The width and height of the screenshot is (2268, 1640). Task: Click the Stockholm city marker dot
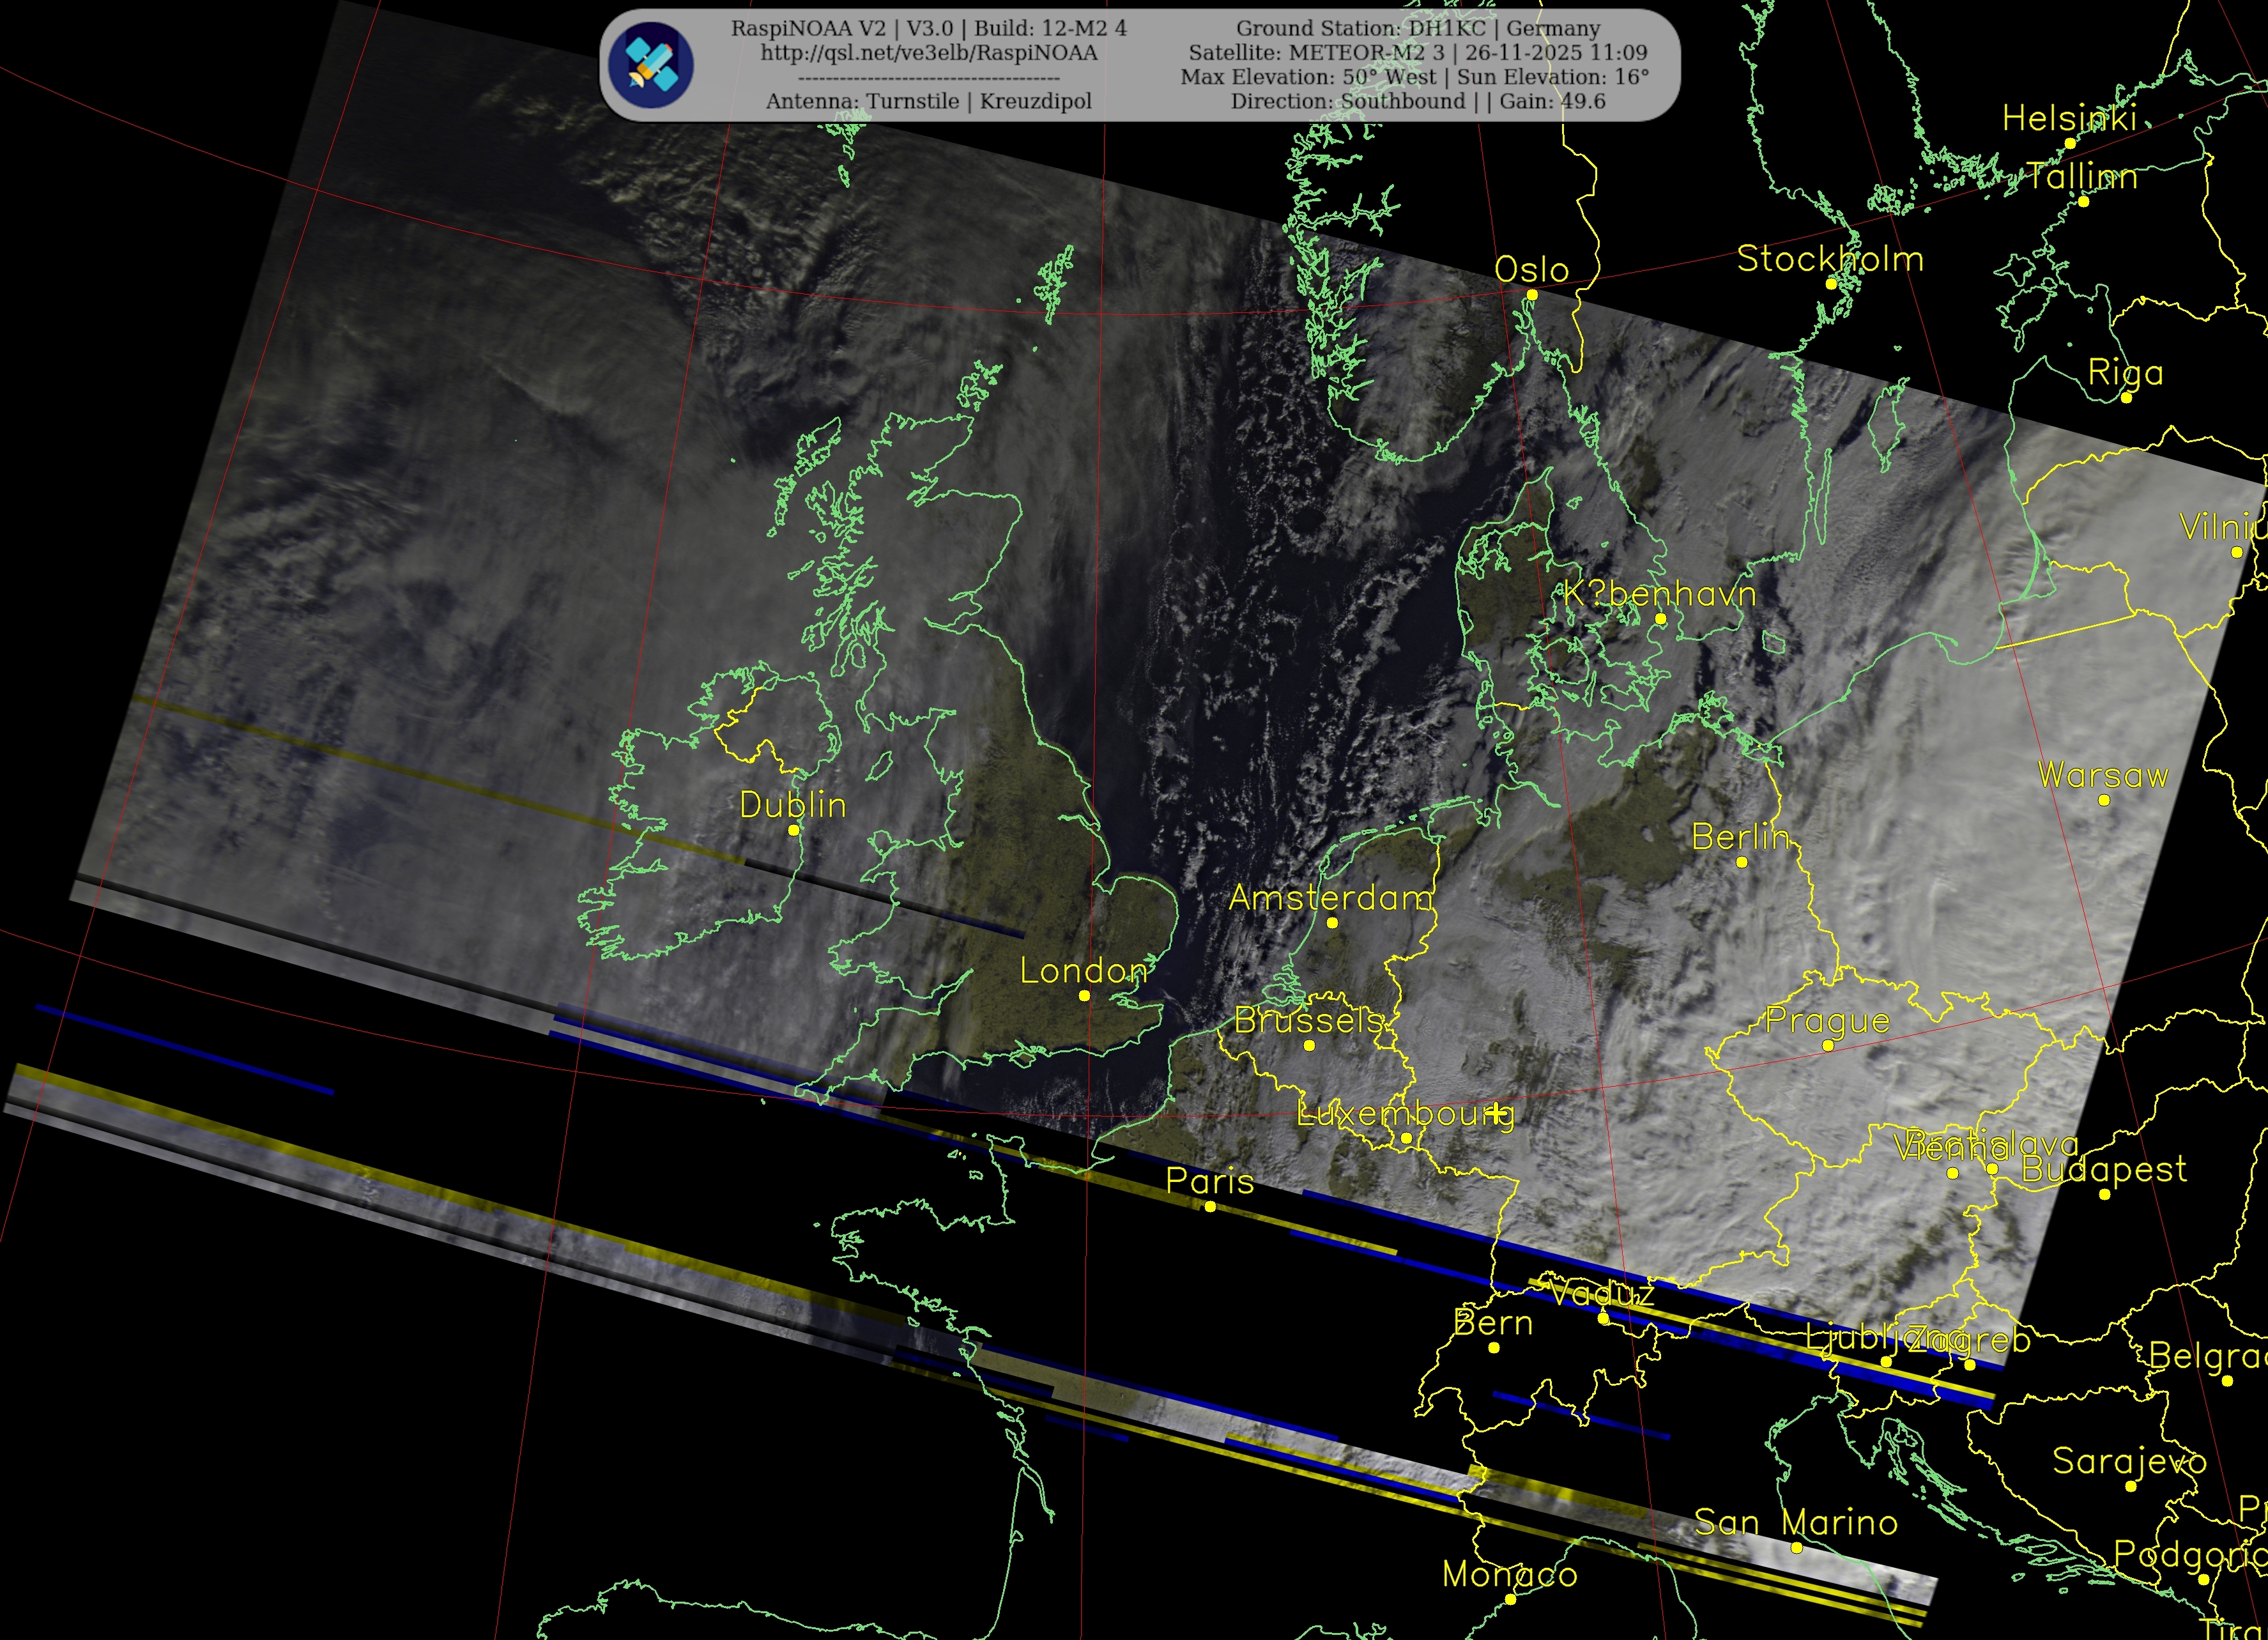1831,284
